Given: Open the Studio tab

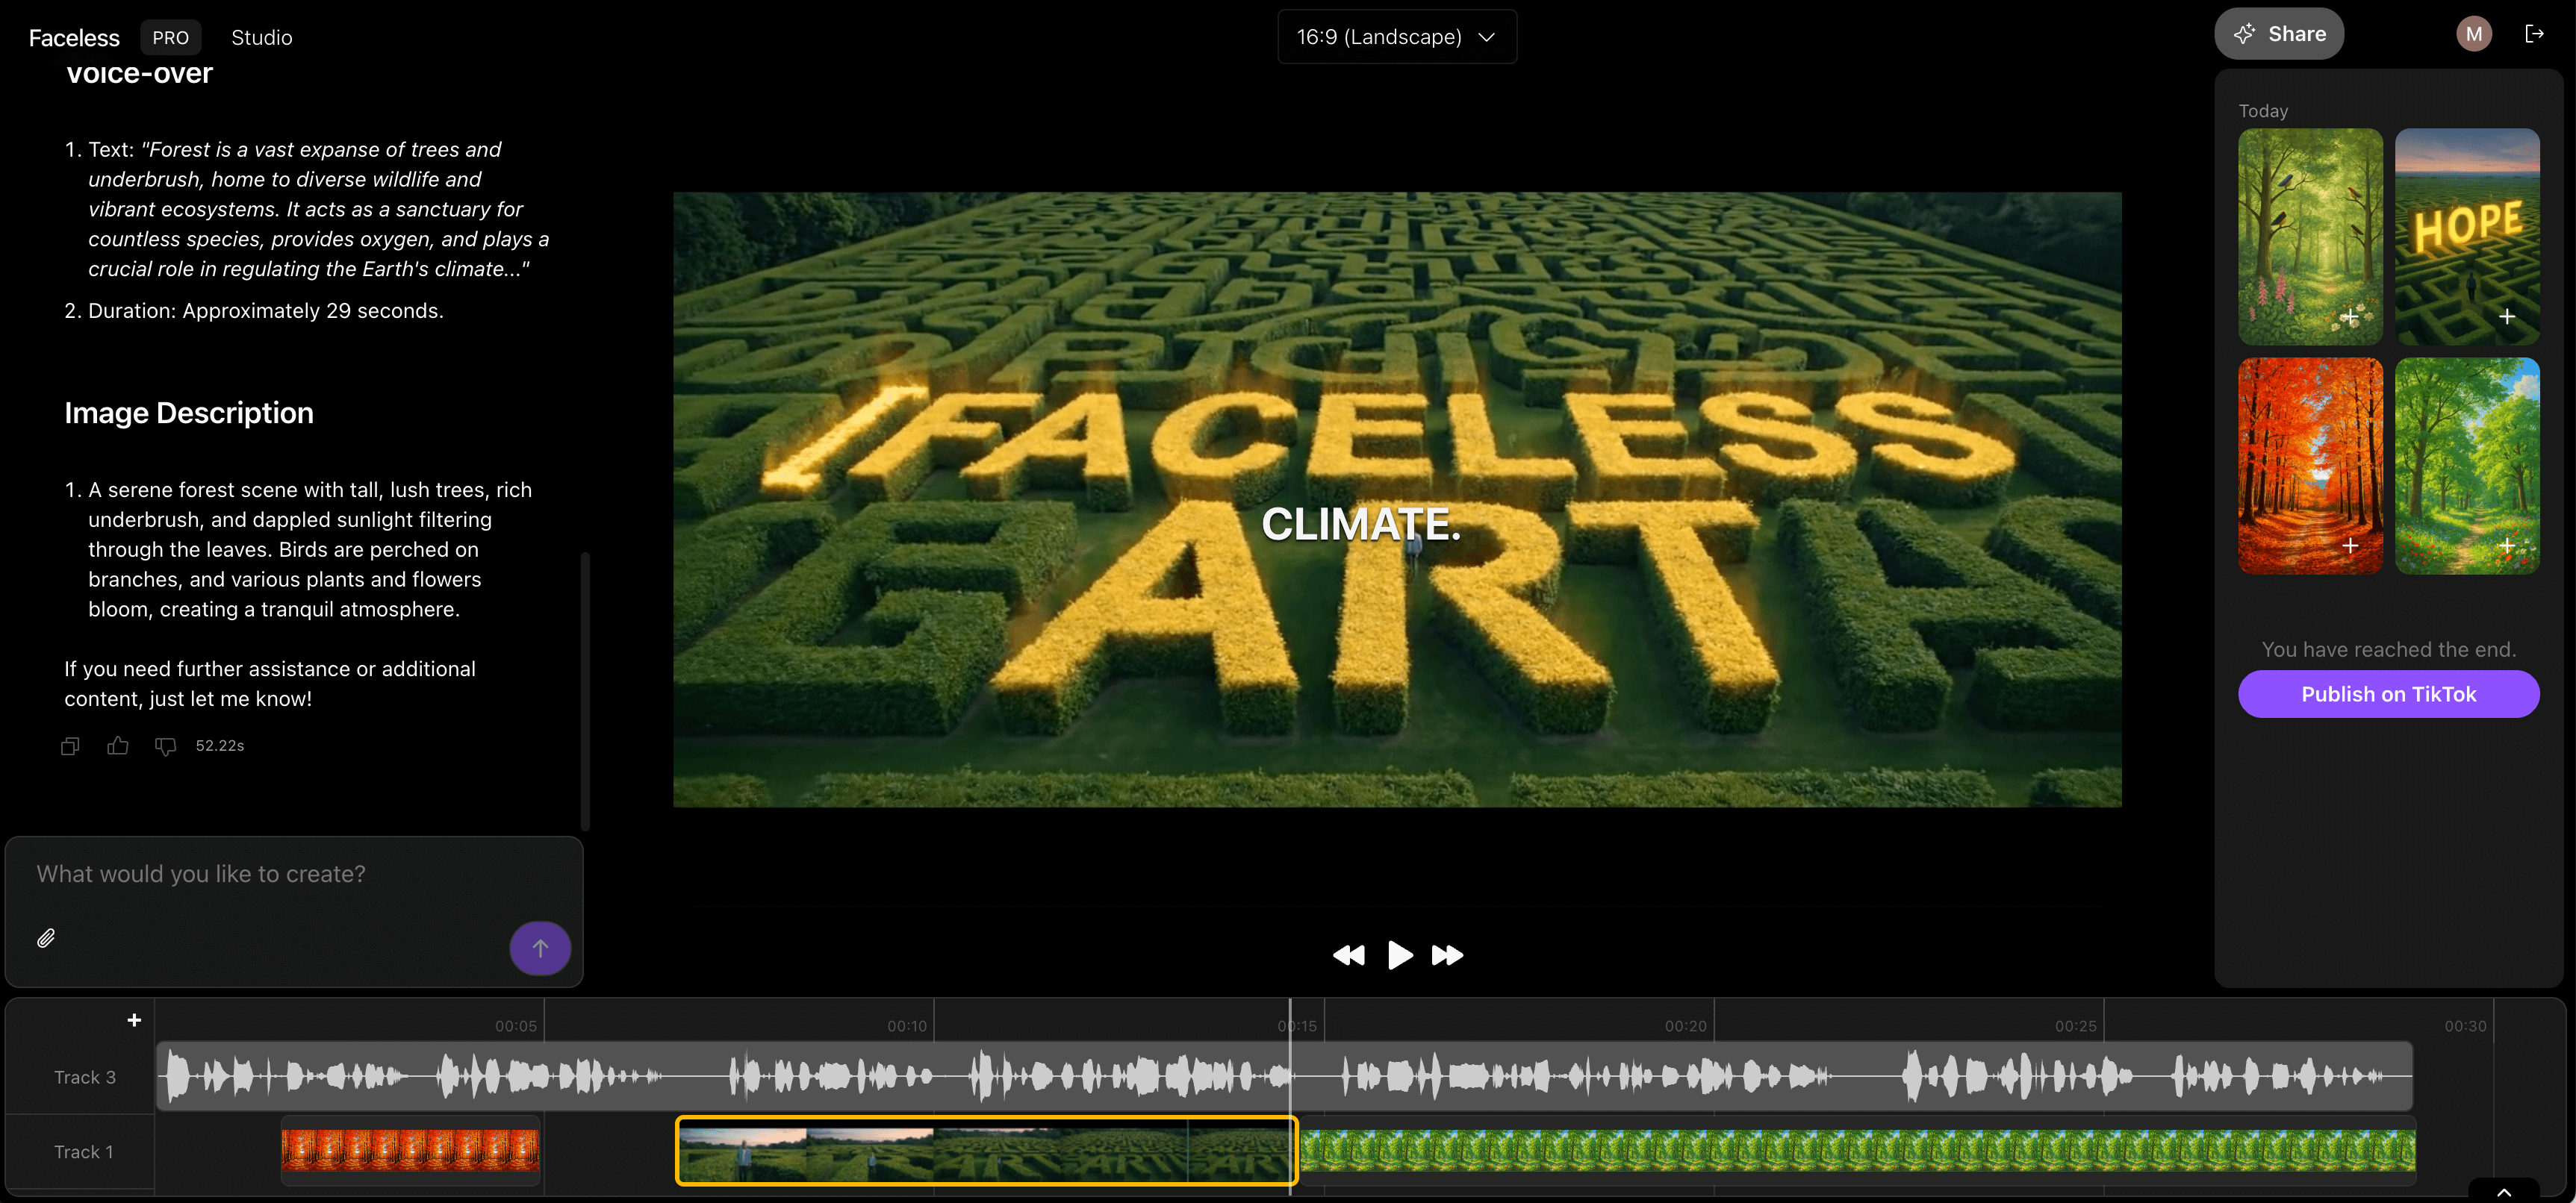Looking at the screenshot, I should pyautogui.click(x=262, y=38).
